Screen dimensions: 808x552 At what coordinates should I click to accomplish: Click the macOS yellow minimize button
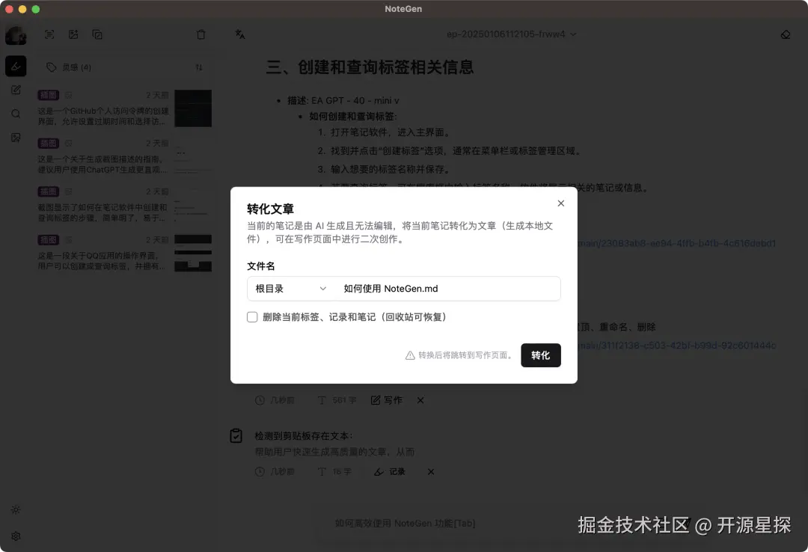tap(22, 9)
